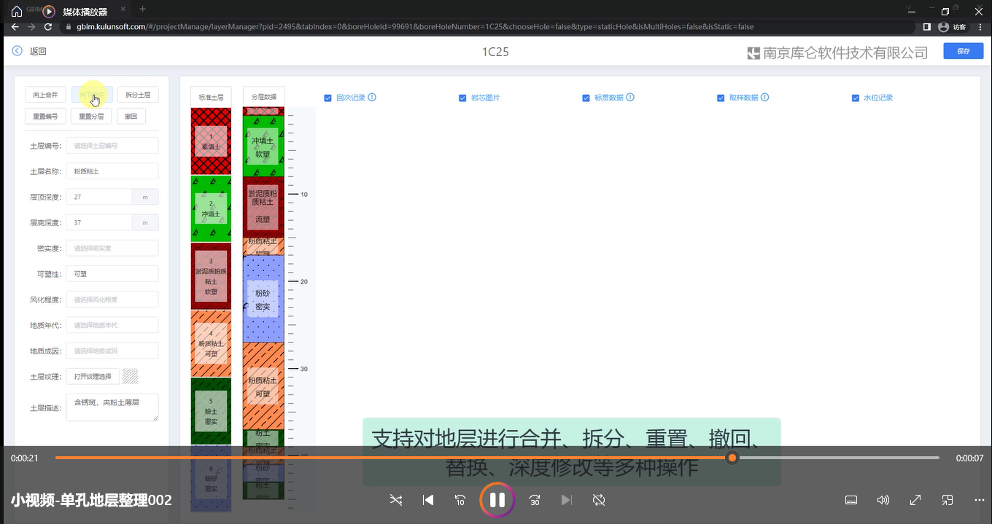Click the 分层数据 column header
Screen dimensions: 992x524
click(x=263, y=97)
